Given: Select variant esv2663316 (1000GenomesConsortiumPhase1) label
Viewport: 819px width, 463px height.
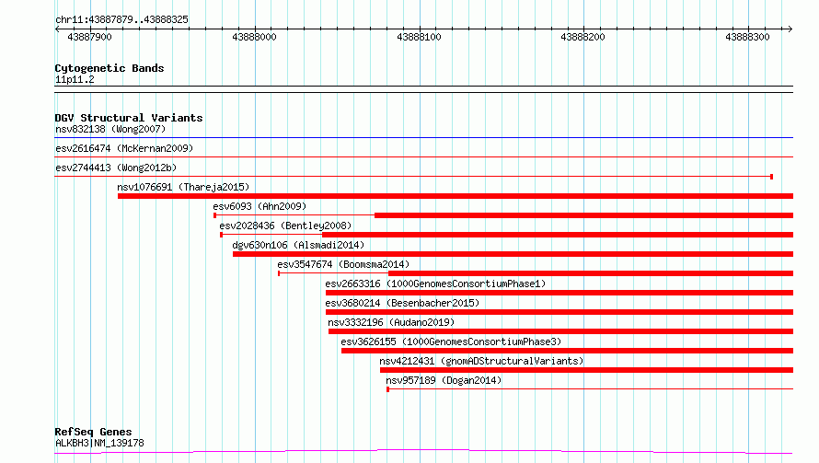Looking at the screenshot, I should (435, 284).
